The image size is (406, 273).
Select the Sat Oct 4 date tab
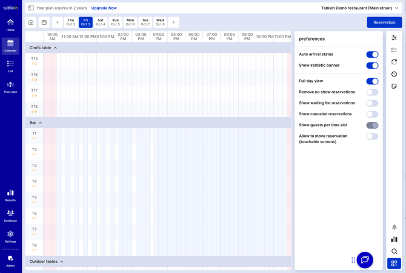(101, 22)
